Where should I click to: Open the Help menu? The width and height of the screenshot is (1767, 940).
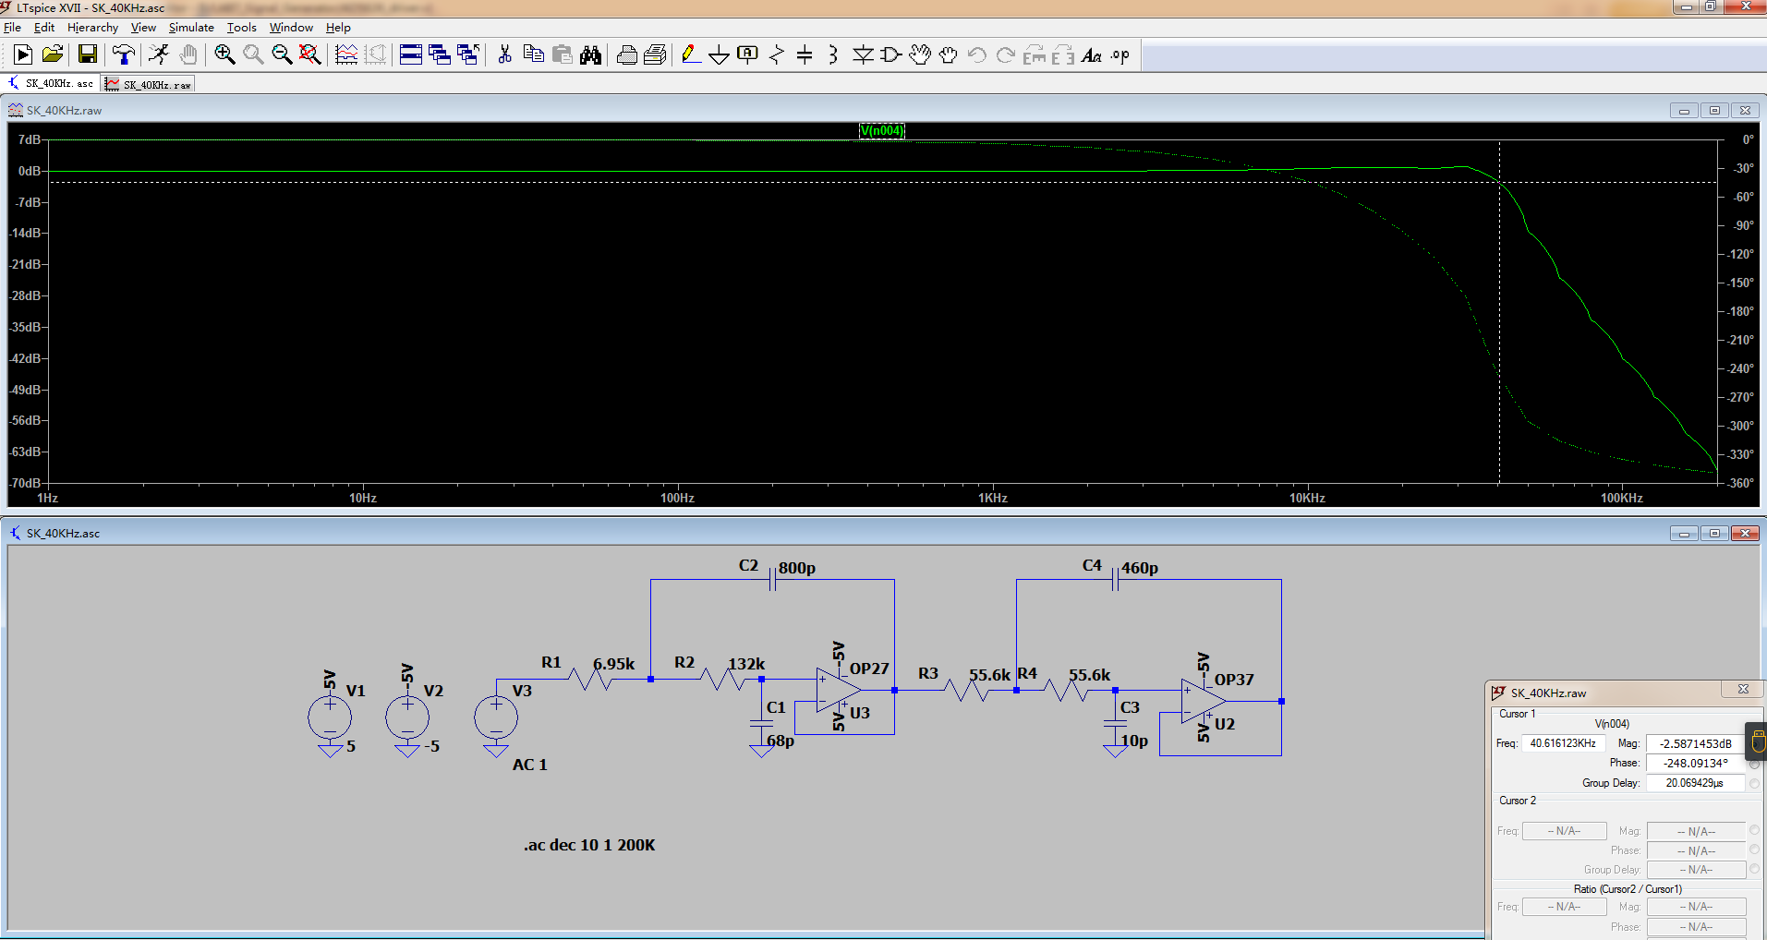338,28
